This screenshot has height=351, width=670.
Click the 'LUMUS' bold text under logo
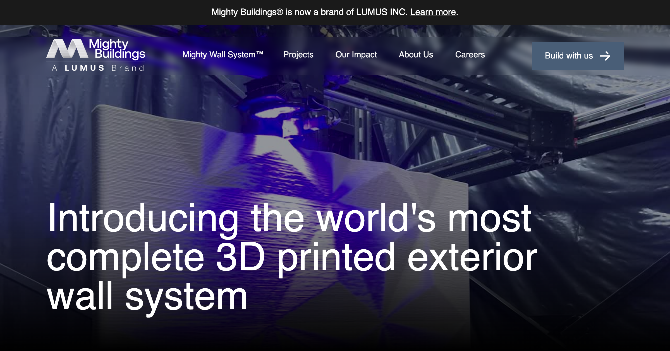[x=85, y=68]
